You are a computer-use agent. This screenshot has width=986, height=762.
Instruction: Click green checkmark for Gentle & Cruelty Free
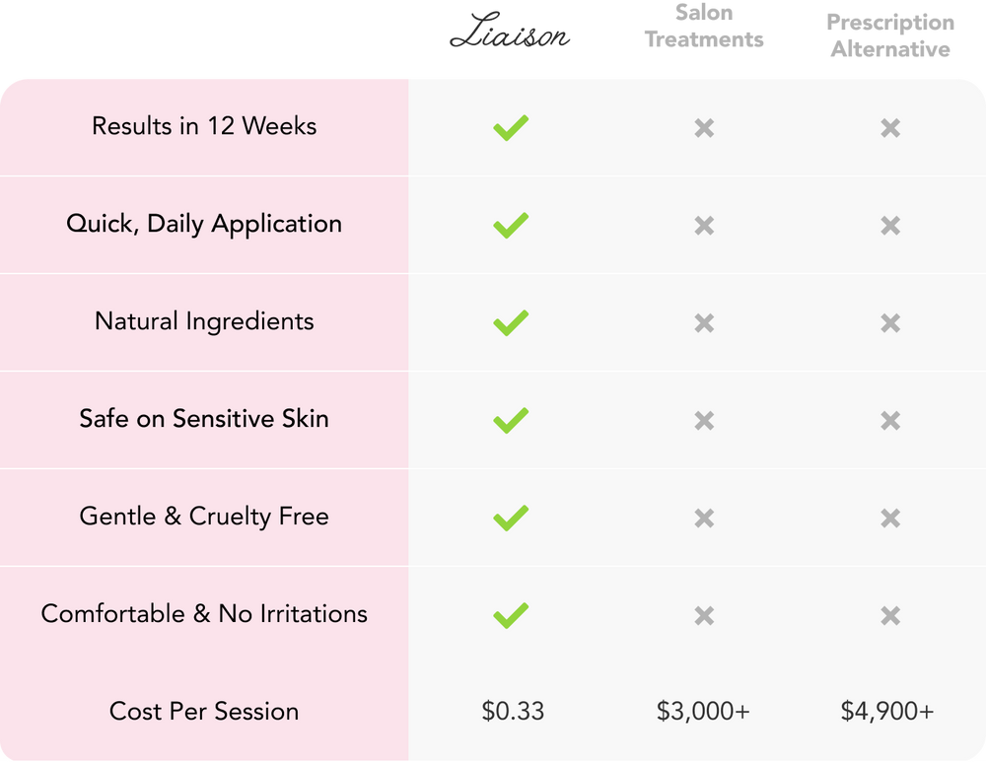click(x=511, y=518)
